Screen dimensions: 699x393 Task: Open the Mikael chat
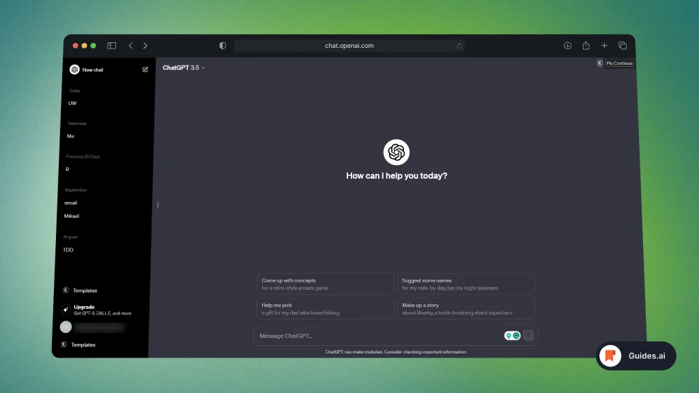[71, 216]
